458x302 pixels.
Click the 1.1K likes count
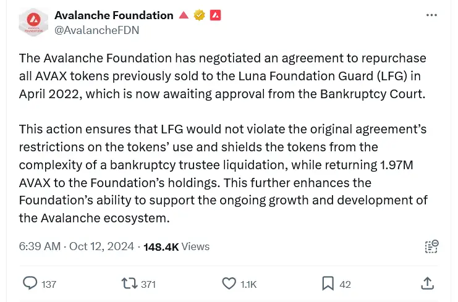[248, 284]
